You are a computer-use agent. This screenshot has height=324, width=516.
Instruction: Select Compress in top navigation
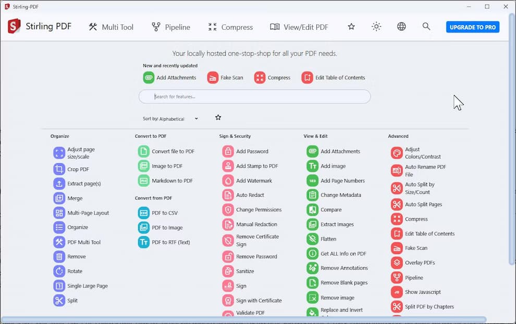point(230,27)
